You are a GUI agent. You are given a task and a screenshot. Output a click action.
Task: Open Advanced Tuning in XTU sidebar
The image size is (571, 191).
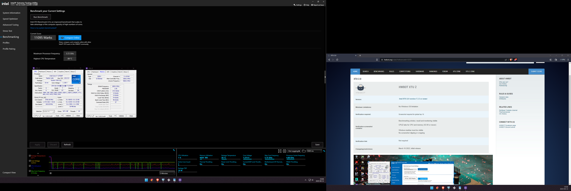(11, 25)
